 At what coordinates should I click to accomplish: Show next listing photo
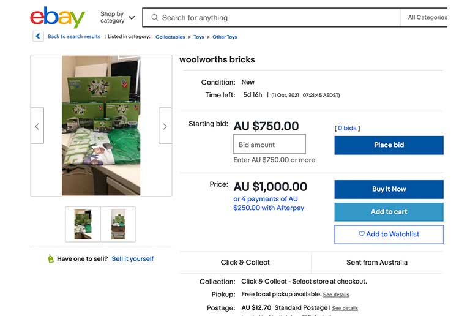point(165,126)
